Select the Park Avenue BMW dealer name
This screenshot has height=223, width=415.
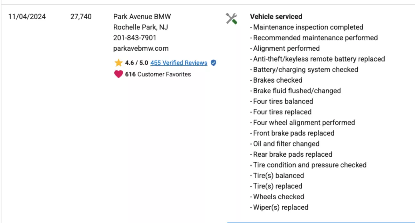(x=142, y=16)
